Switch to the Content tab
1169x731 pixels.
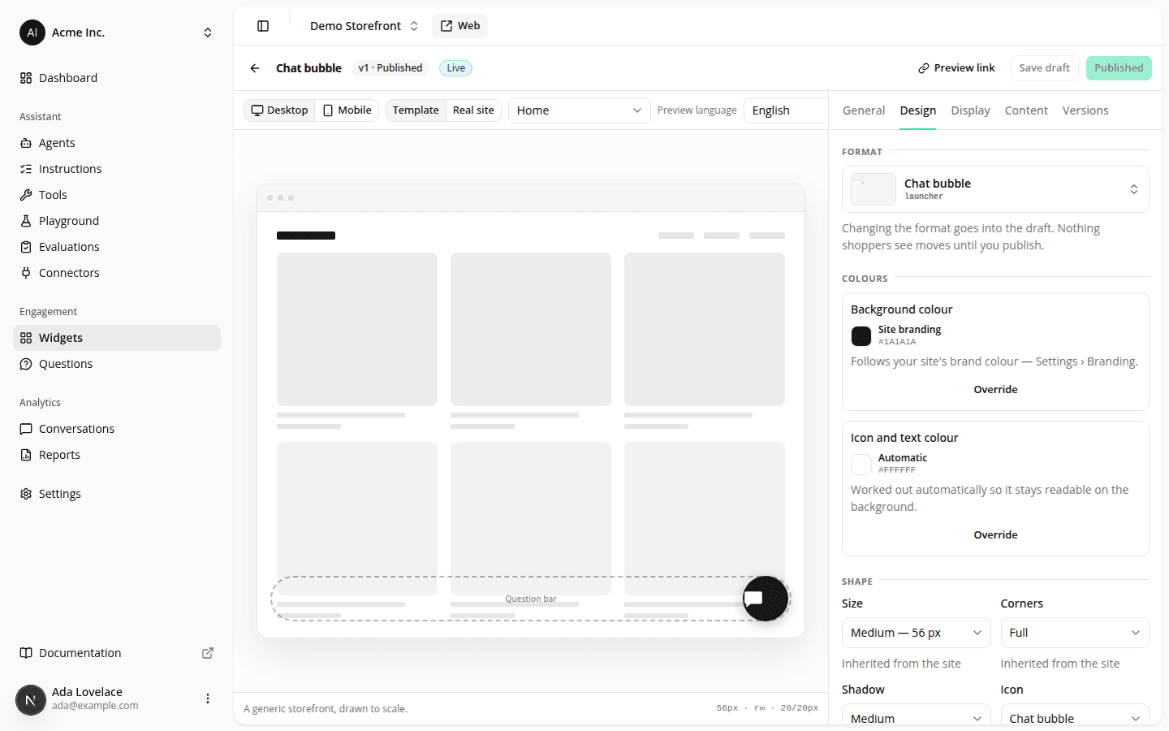pyautogui.click(x=1026, y=110)
